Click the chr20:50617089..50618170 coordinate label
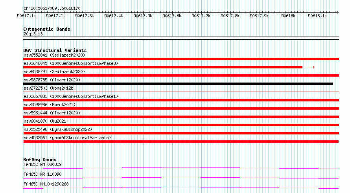This screenshot has height=193, width=350. [52, 8]
